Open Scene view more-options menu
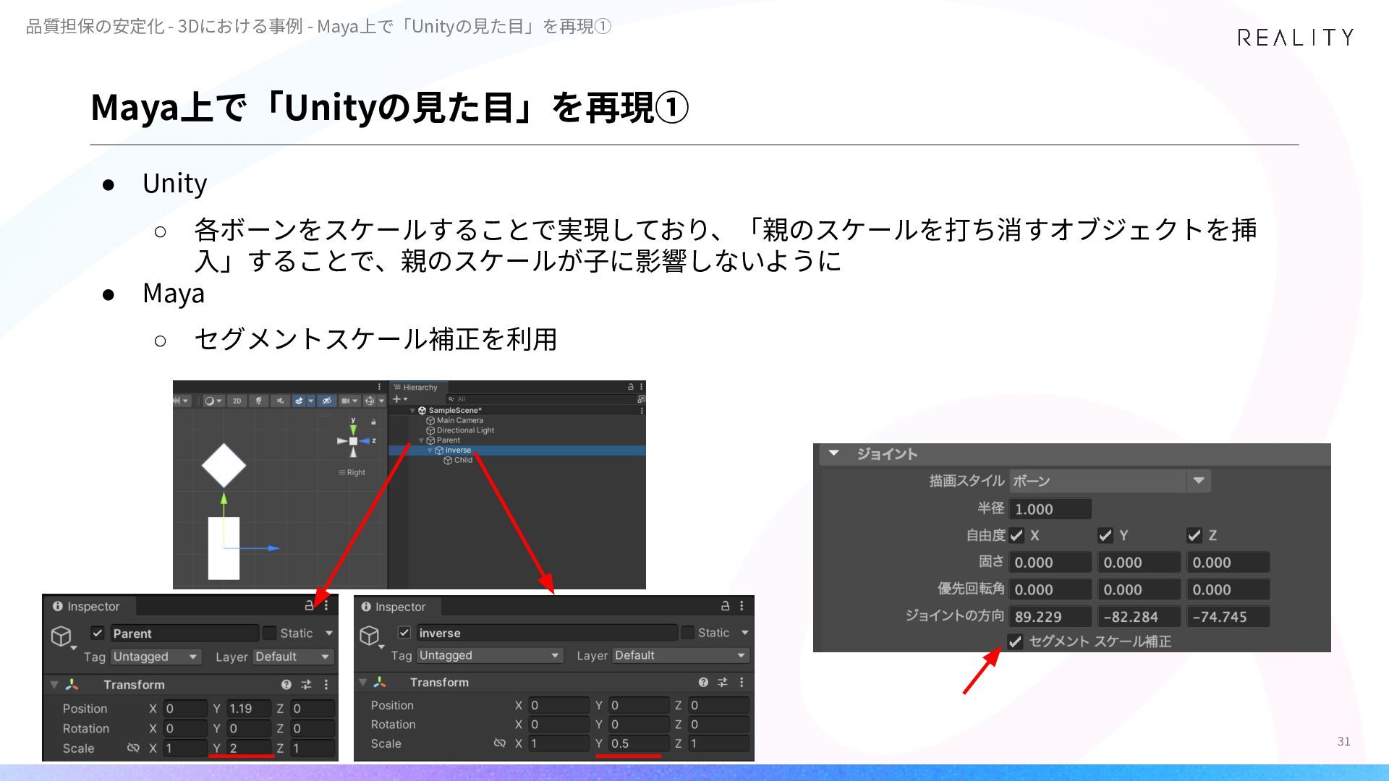The width and height of the screenshot is (1389, 781). coord(379,387)
